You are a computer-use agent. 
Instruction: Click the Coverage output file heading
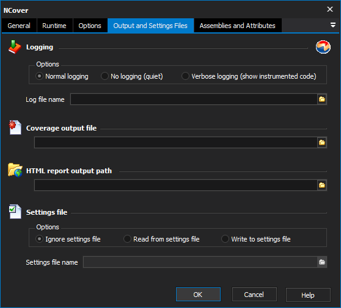(x=61, y=128)
